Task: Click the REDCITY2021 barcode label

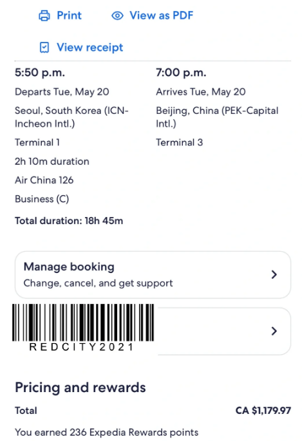Action: click(x=81, y=347)
